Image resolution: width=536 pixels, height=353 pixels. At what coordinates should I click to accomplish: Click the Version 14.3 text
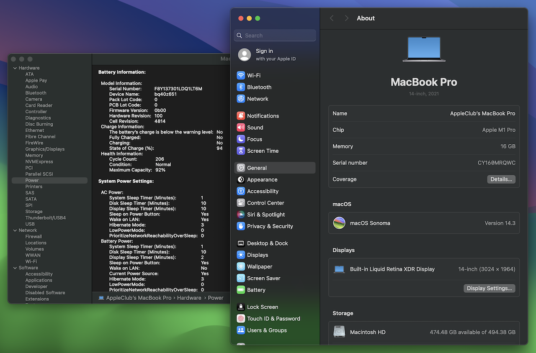point(500,223)
